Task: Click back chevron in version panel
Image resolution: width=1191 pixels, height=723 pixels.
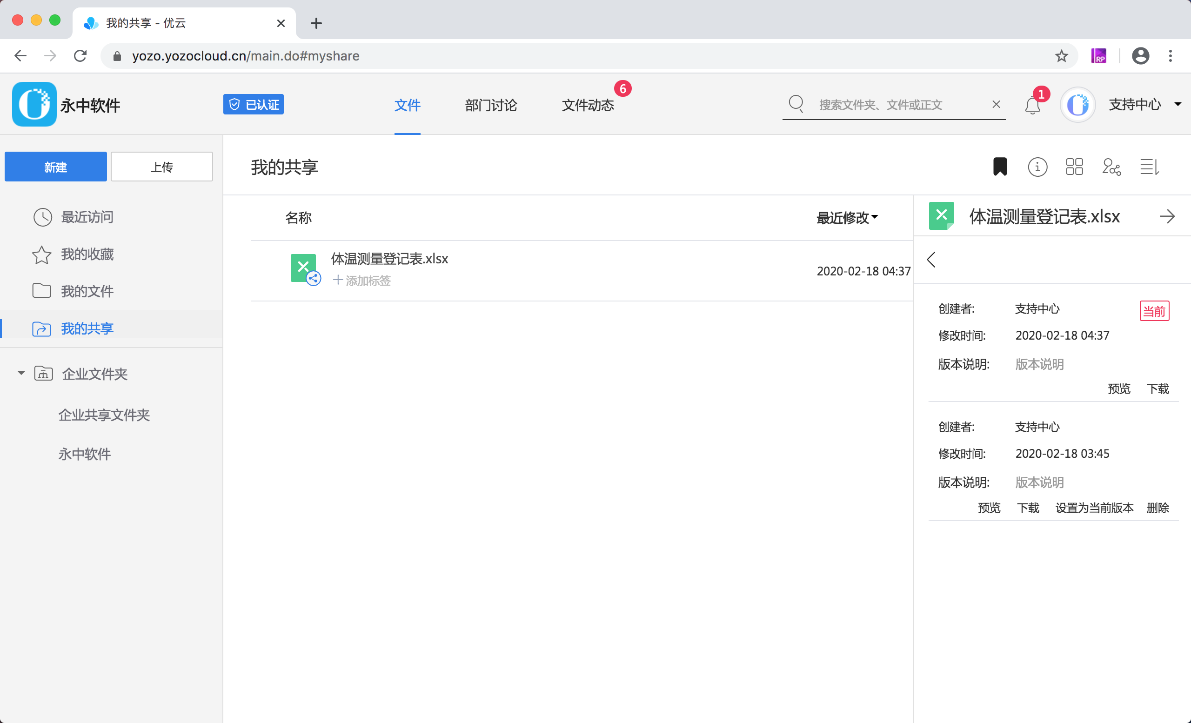Action: 931,260
